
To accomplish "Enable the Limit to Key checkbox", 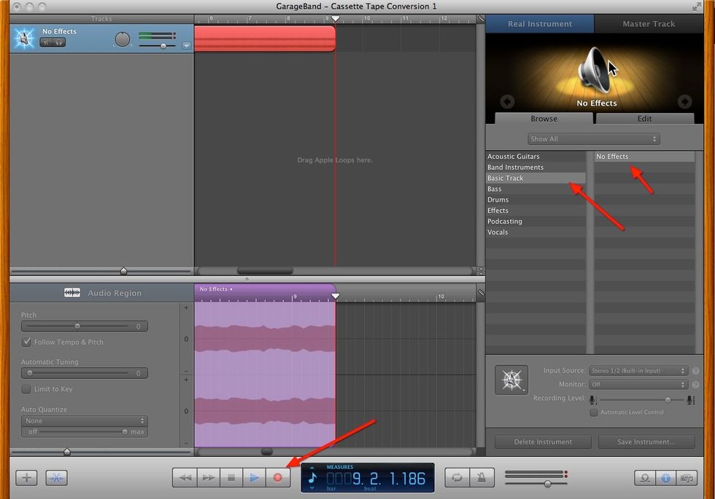I will pos(27,389).
